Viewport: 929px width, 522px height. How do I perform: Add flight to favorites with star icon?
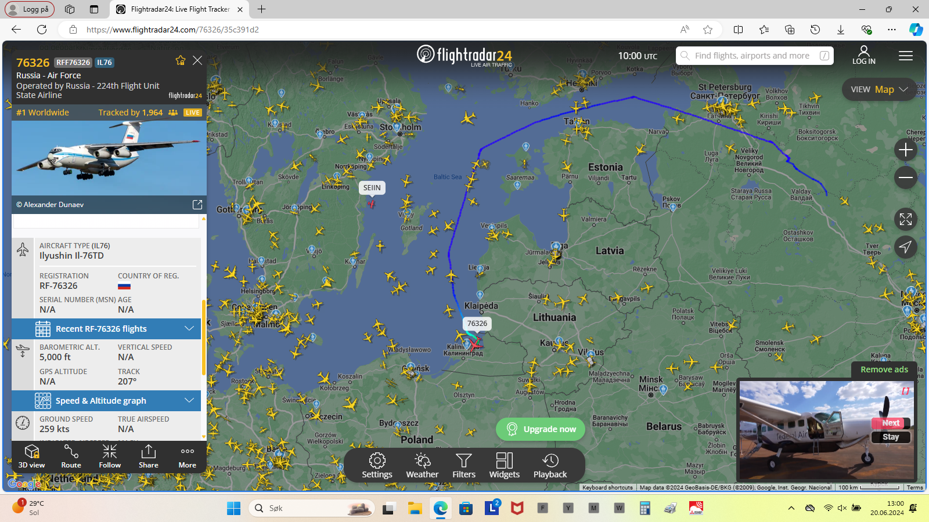point(181,60)
